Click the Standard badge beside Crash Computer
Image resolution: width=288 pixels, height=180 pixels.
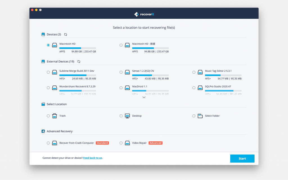[102, 143]
